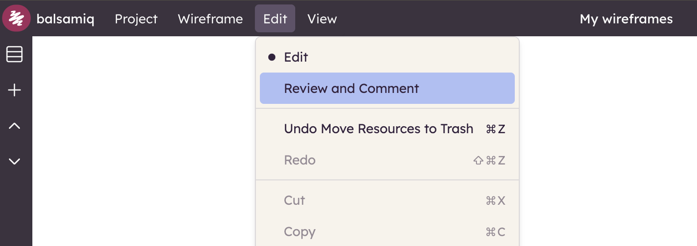Add a new wireframe with plus icon
697x246 pixels.
coord(14,90)
